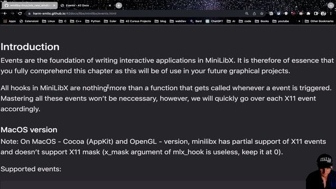Click the MacOS version heading
This screenshot has height=189, width=336.
tap(29, 130)
